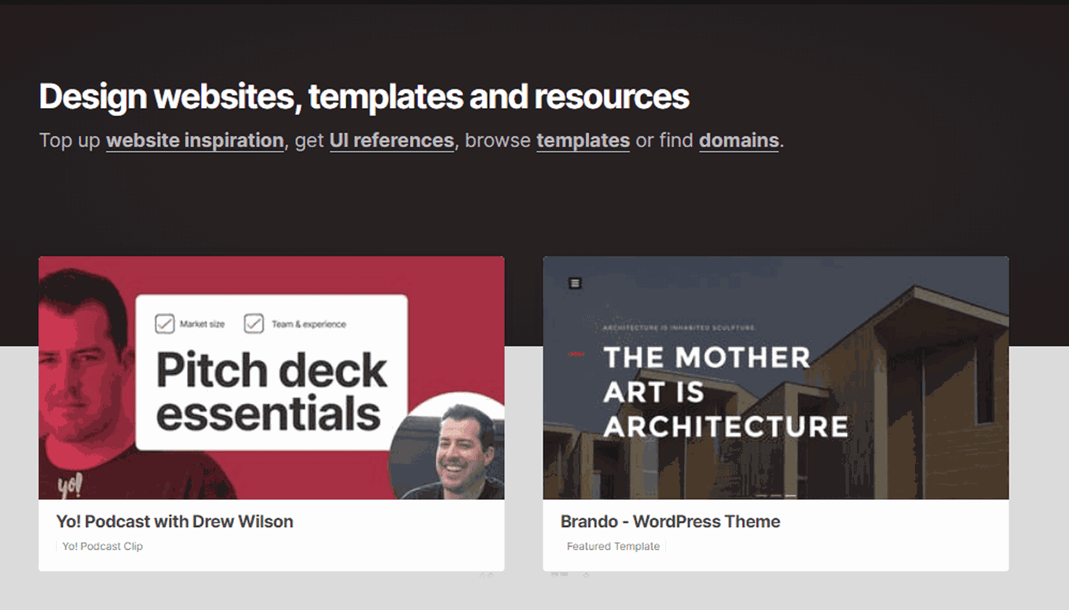1069x610 pixels.
Task: Open the Yo! Podcast with Drew Wilson title
Action: 175,521
